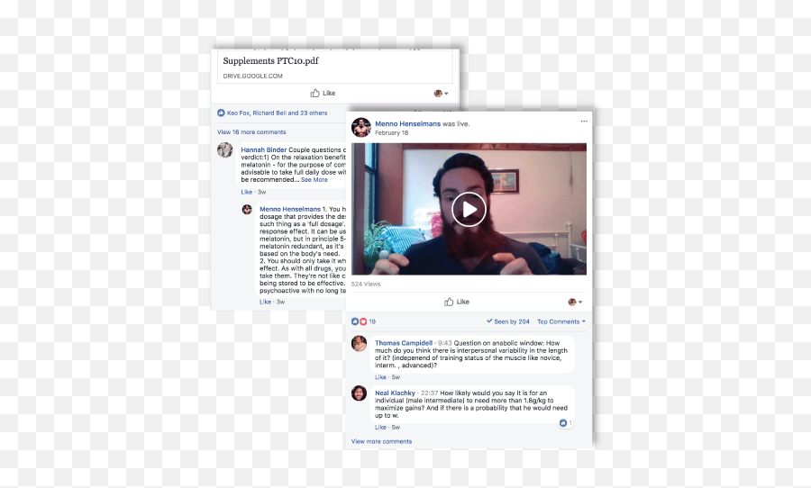Like Menno Henselmans' reply comment

point(265,302)
